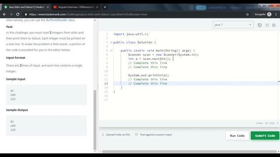This screenshot has height=157, width=280.
Task: Click the Sample Input heading
Action: [x=16, y=79]
